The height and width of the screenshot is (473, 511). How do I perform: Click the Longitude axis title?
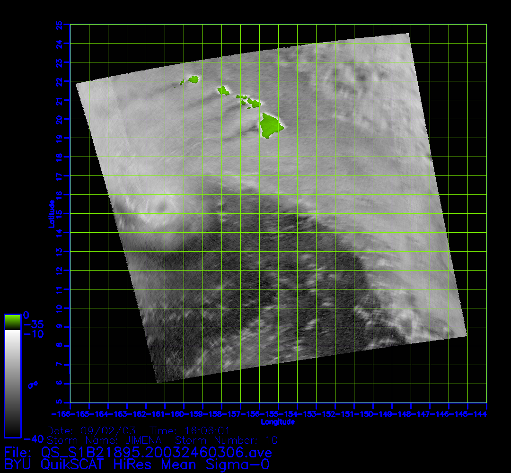[278, 422]
